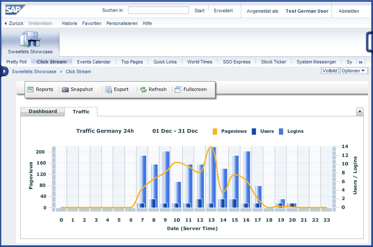Click the Users legend label

pyautogui.click(x=267, y=131)
